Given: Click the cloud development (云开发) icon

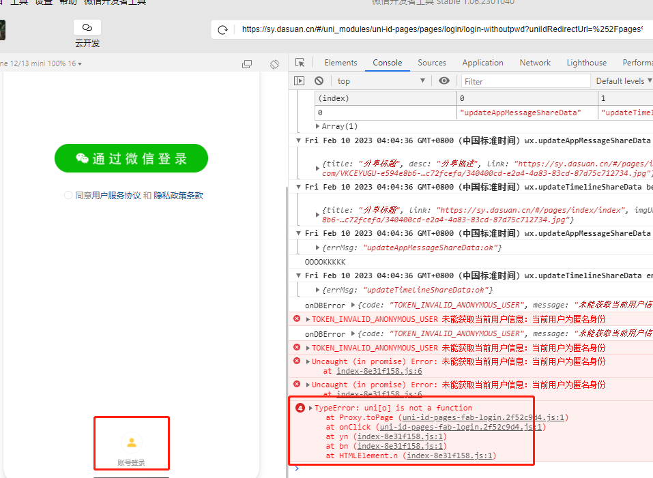Looking at the screenshot, I should [87, 28].
